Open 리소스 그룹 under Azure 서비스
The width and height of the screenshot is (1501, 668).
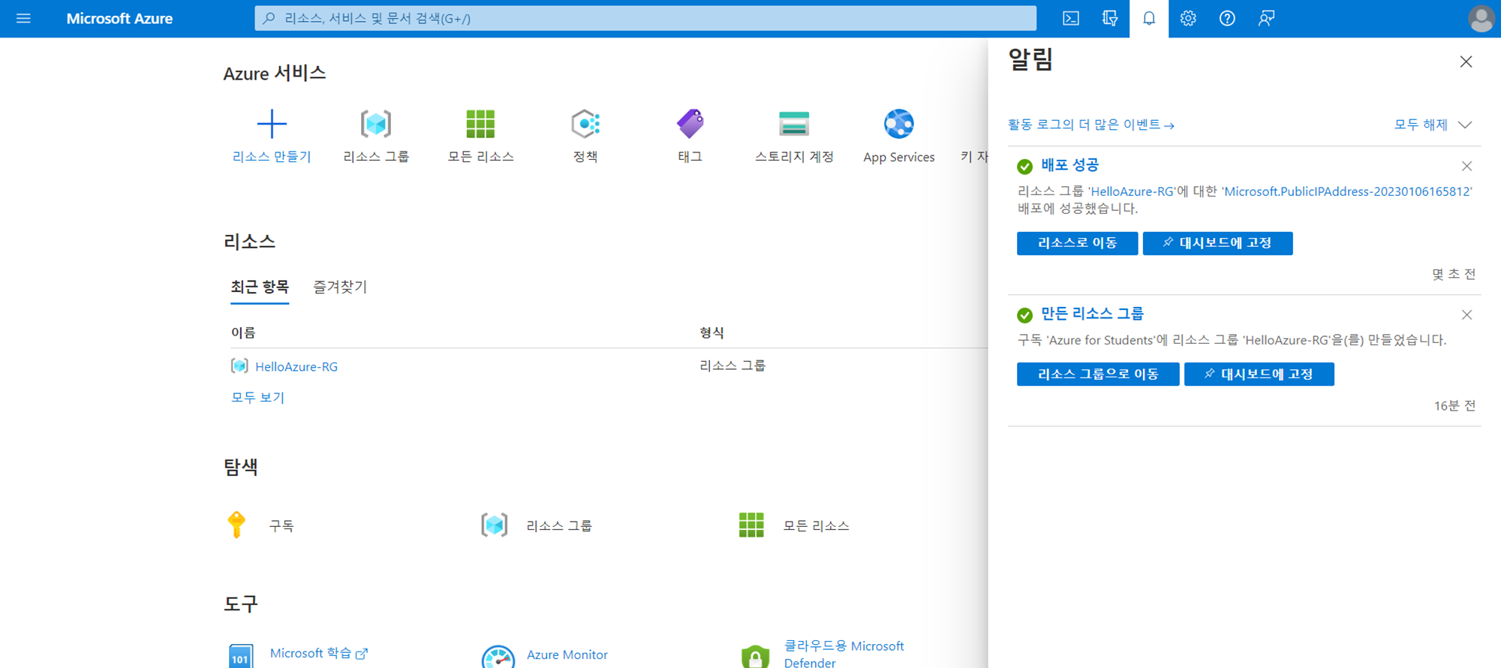point(376,124)
